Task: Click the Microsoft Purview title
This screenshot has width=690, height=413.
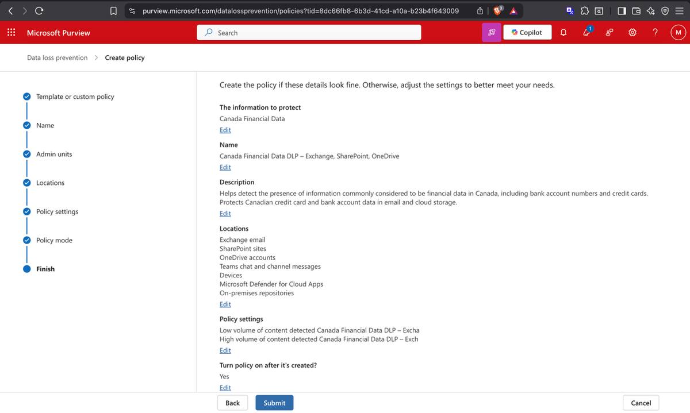Action: 58,33
